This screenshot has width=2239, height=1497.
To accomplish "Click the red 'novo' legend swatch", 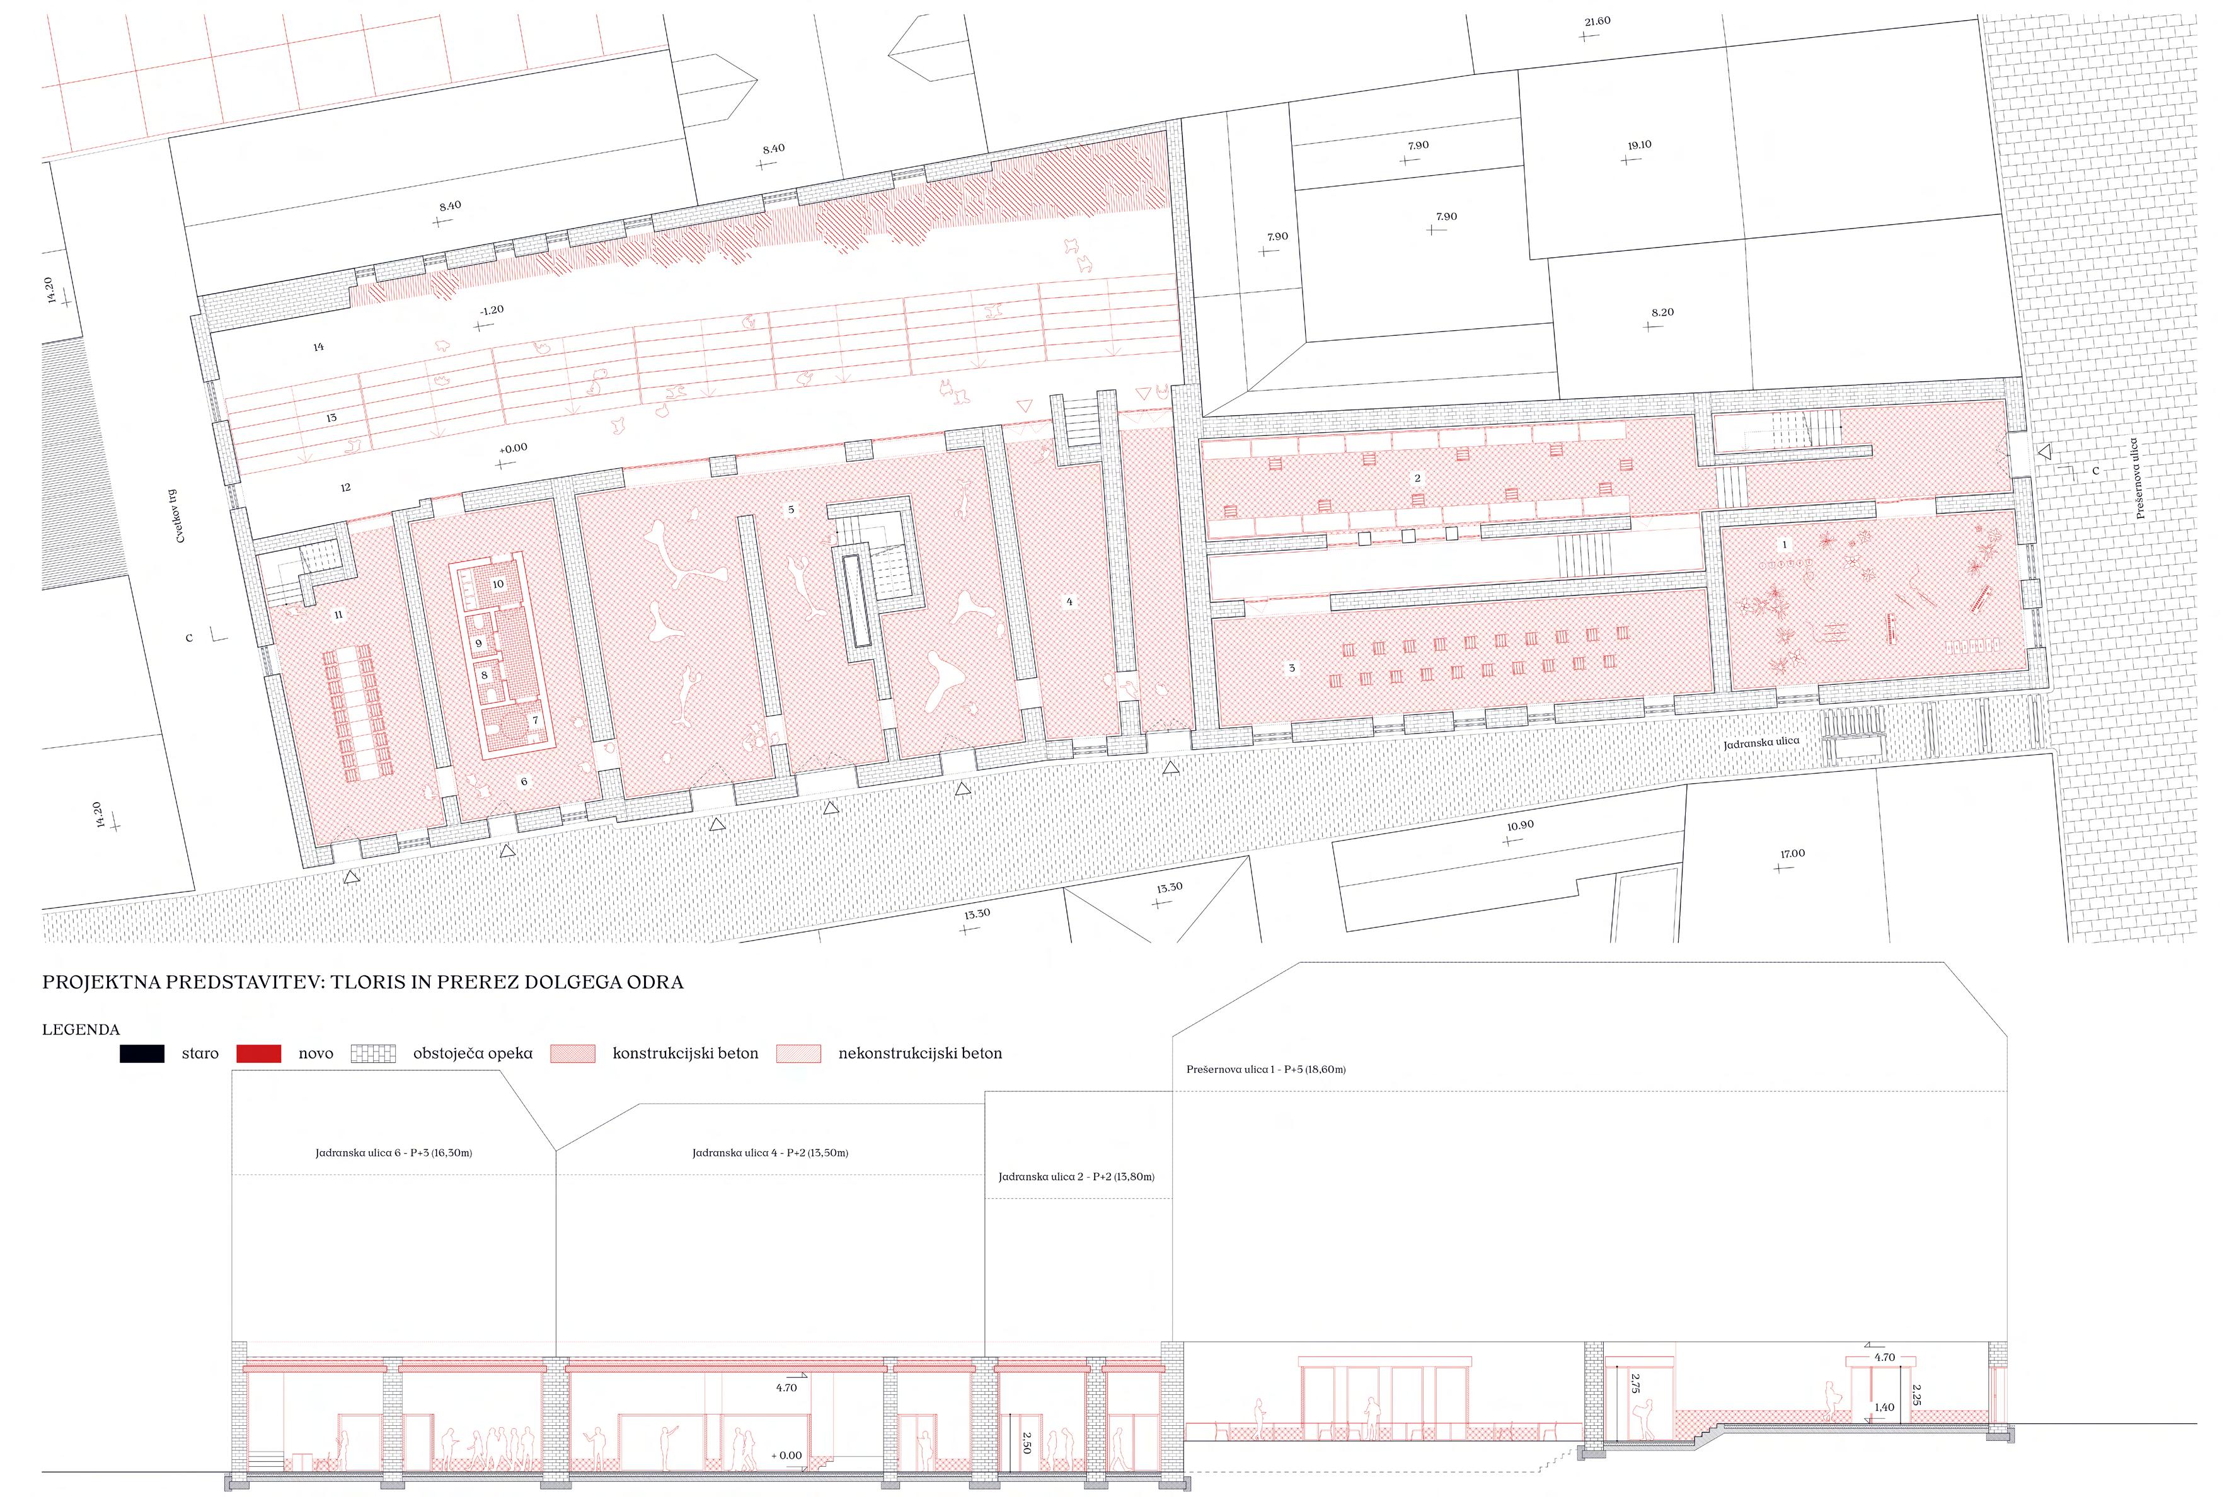I will (x=259, y=1054).
